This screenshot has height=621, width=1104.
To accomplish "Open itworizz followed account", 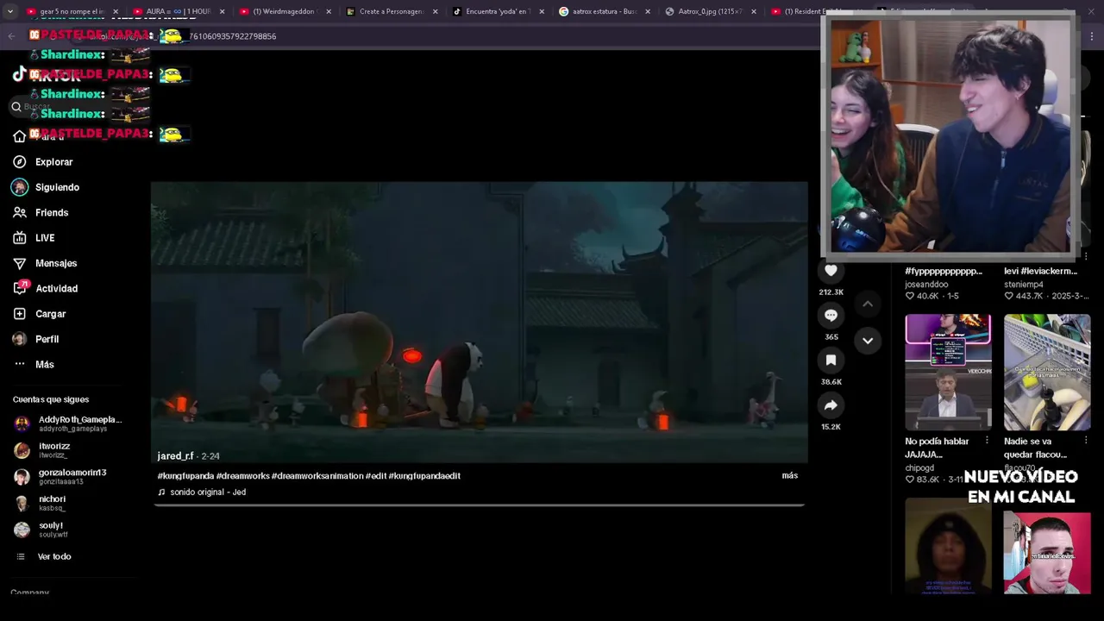I will [43, 450].
